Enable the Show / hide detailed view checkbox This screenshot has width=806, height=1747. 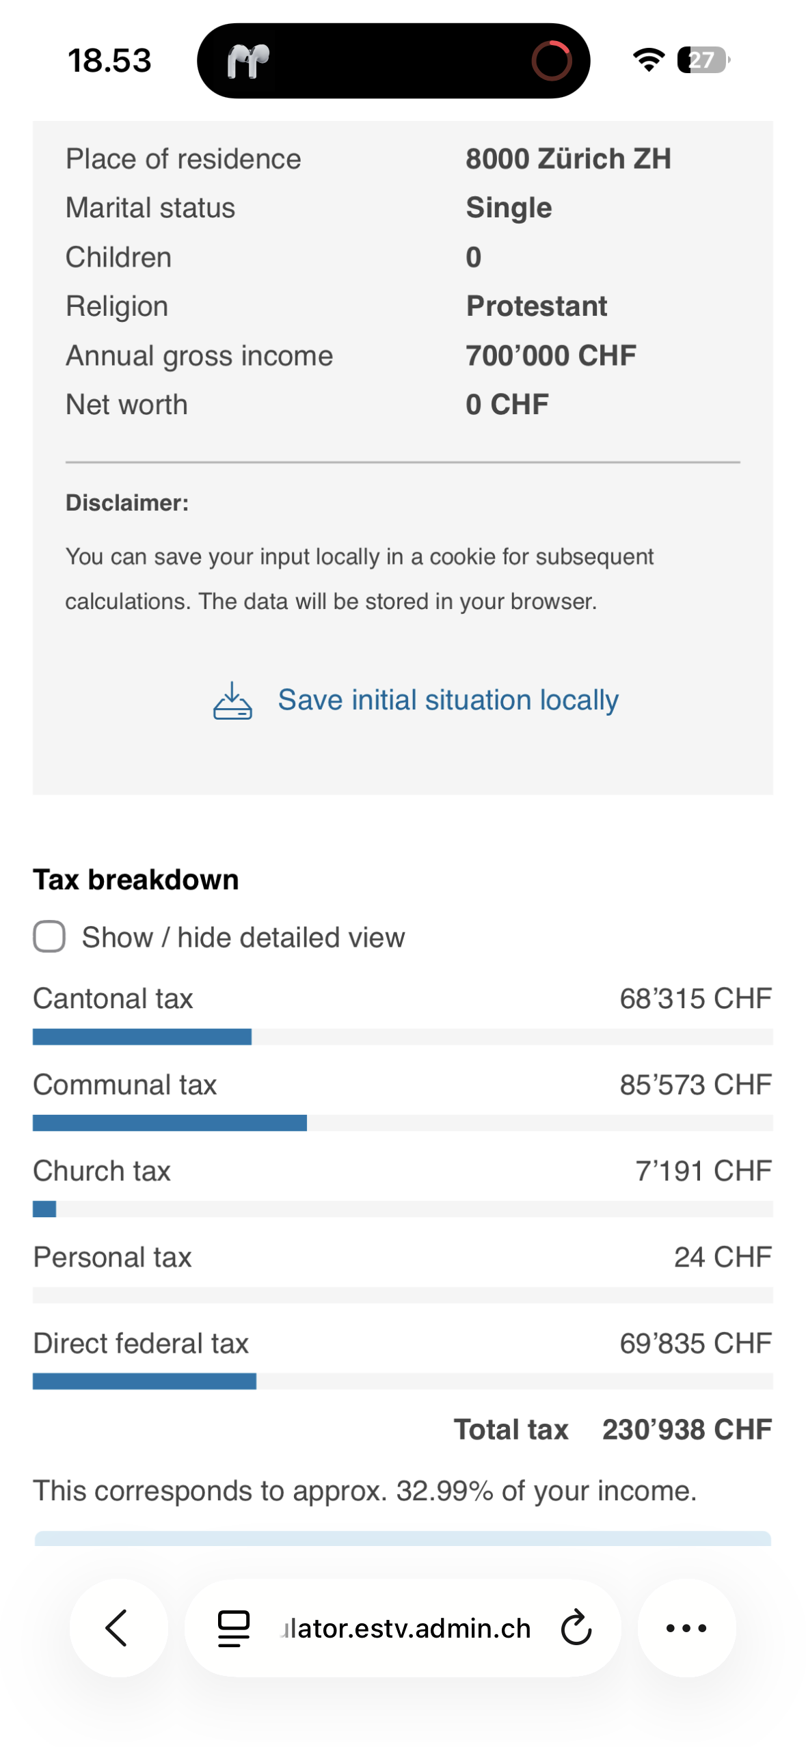click(49, 936)
